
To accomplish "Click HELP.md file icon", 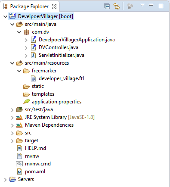I will click(19, 148).
